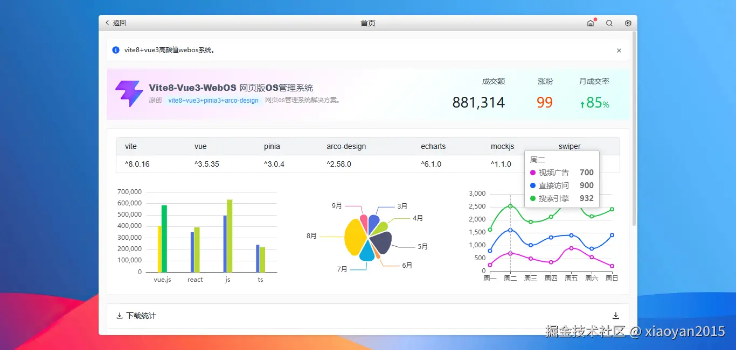Select the mockjs column header
The width and height of the screenshot is (736, 350).
tap(503, 146)
